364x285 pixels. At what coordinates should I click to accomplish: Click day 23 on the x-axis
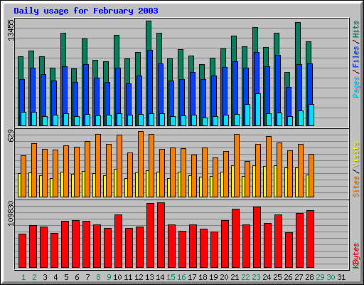coord(256,277)
